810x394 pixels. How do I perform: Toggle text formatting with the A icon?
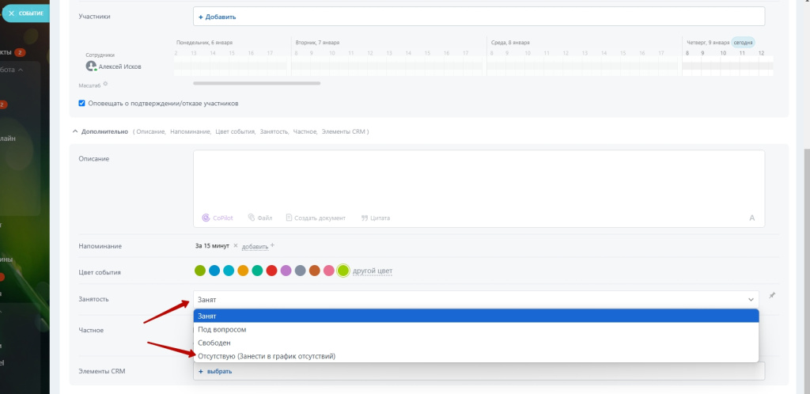tap(751, 218)
